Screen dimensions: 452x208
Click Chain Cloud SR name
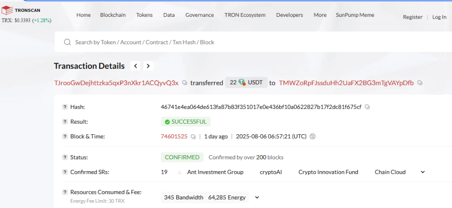click(x=390, y=172)
